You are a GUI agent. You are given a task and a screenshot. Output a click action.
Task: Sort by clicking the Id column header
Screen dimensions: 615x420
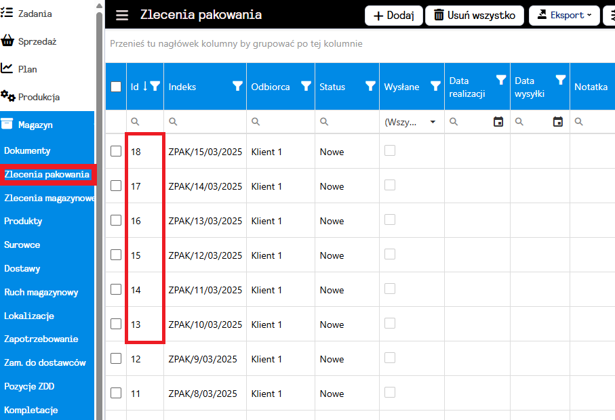135,87
